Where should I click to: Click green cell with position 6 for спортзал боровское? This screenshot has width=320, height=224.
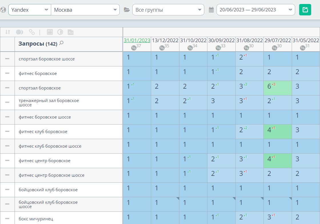click(277, 88)
